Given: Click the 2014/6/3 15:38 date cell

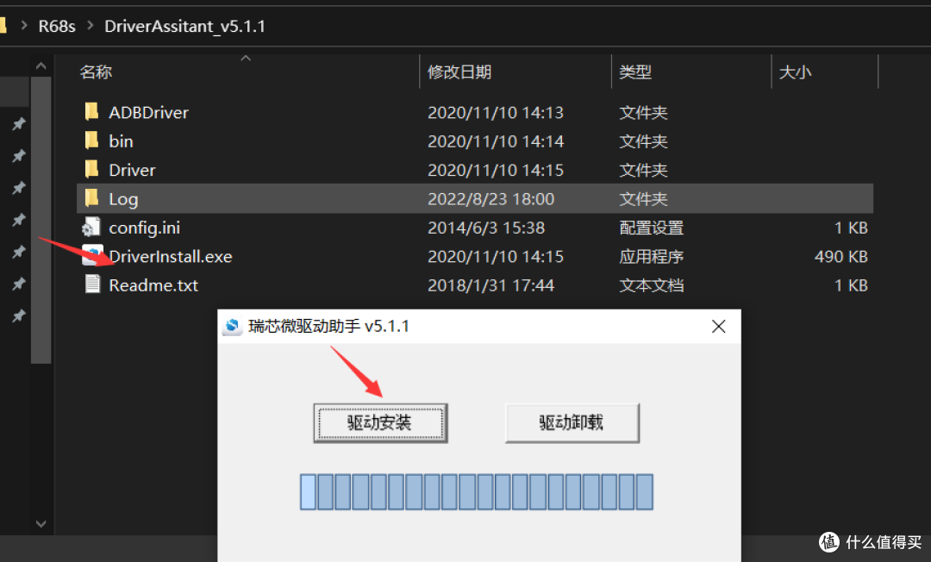Looking at the screenshot, I should (x=485, y=228).
